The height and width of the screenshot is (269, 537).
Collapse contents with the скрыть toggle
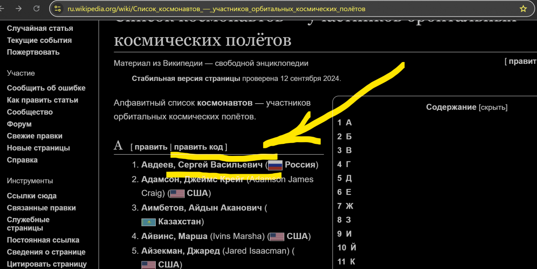pos(493,107)
